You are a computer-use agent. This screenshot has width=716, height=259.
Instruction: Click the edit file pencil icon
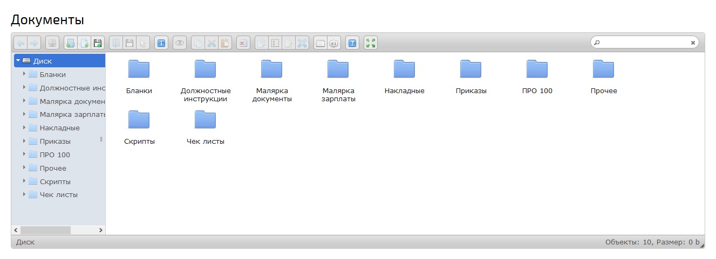pos(288,43)
